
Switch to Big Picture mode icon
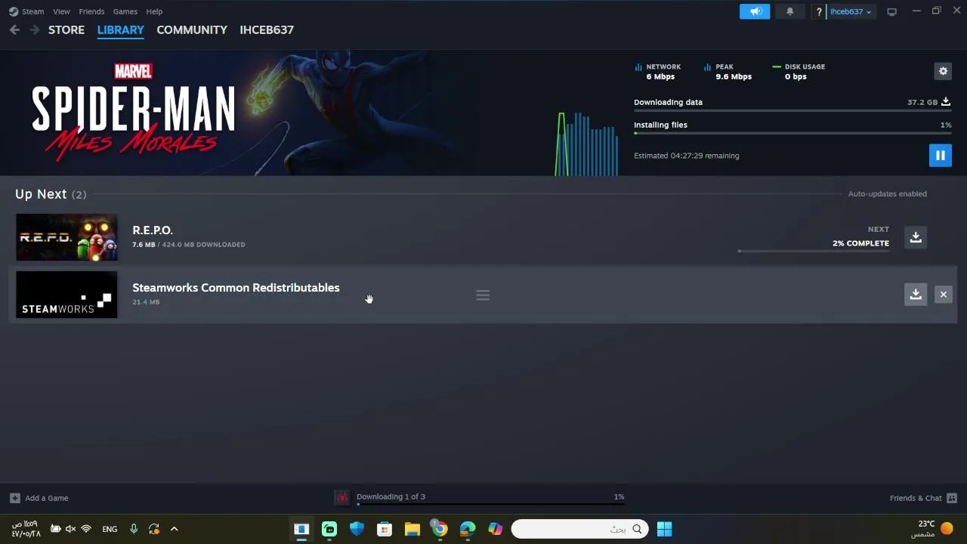pyautogui.click(x=891, y=11)
